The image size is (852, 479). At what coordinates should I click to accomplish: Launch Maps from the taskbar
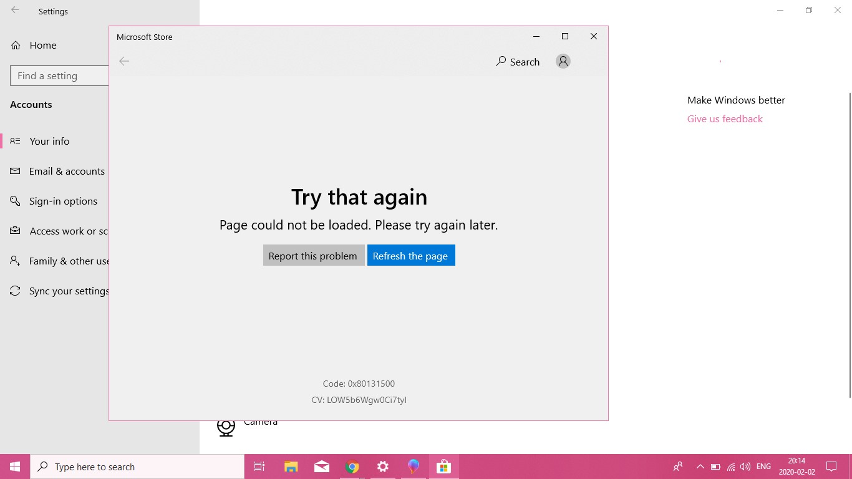(413, 466)
